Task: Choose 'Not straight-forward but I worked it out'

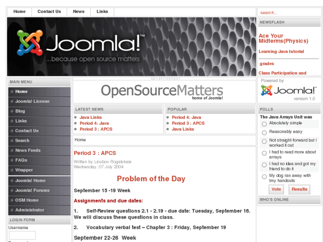Action: [x=264, y=141]
